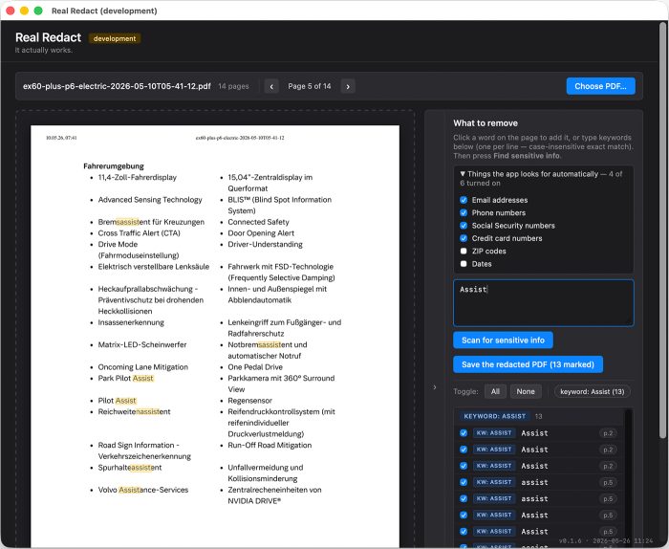The width and height of the screenshot is (669, 549).
Task: Go to the next PDF page
Action: (348, 86)
